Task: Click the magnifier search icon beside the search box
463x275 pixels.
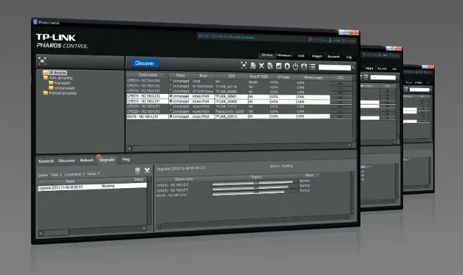Action: [353, 68]
